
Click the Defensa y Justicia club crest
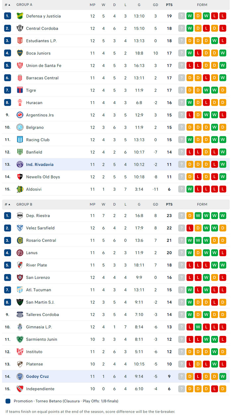20,16
